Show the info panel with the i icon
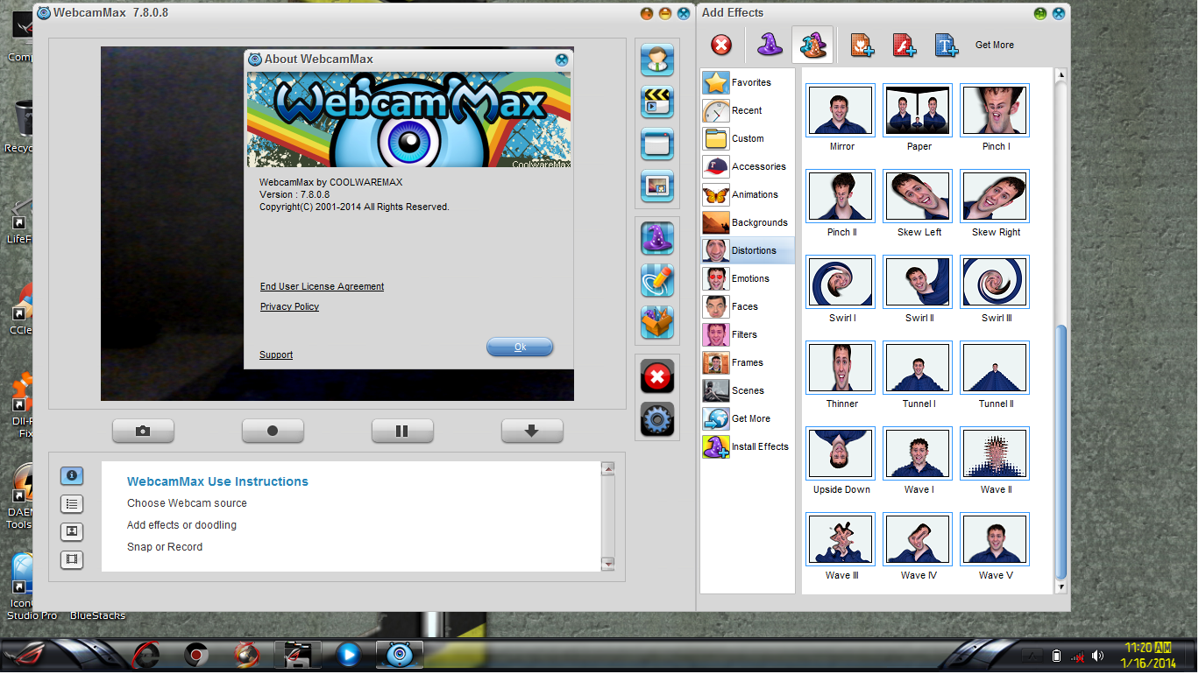The width and height of the screenshot is (1199, 674). [x=72, y=475]
